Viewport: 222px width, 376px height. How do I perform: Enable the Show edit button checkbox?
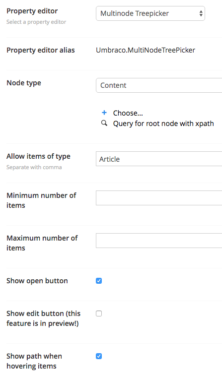click(x=99, y=313)
